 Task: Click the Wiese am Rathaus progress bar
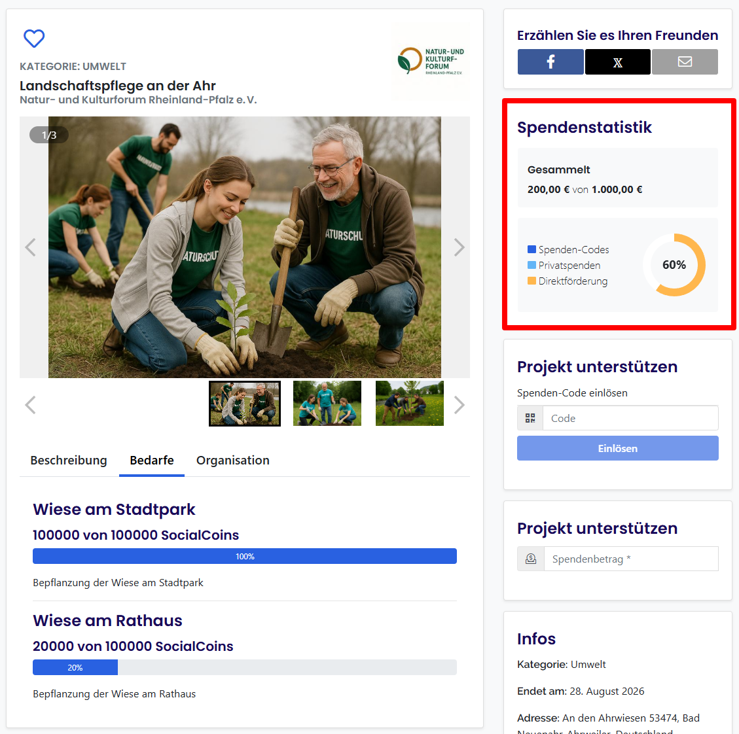point(245,667)
